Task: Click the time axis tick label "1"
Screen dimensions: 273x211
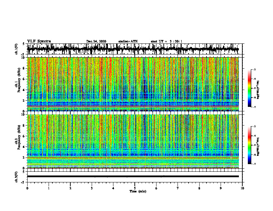Action: click(x=49, y=188)
